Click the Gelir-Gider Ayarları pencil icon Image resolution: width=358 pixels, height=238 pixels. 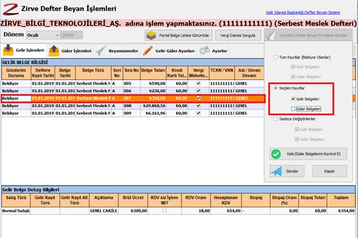148,50
